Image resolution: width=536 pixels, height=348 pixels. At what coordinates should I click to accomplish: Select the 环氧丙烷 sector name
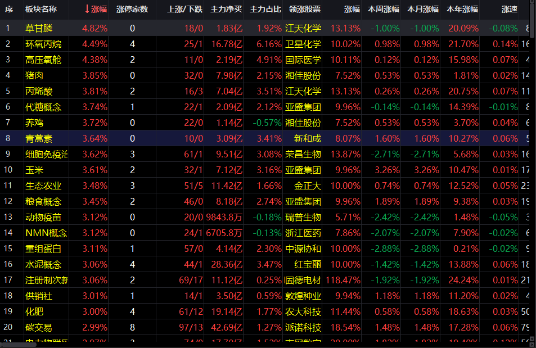click(43, 44)
